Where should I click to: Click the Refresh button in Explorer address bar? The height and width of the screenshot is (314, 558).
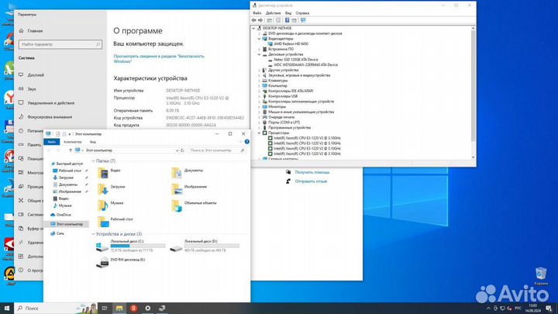pos(182,150)
